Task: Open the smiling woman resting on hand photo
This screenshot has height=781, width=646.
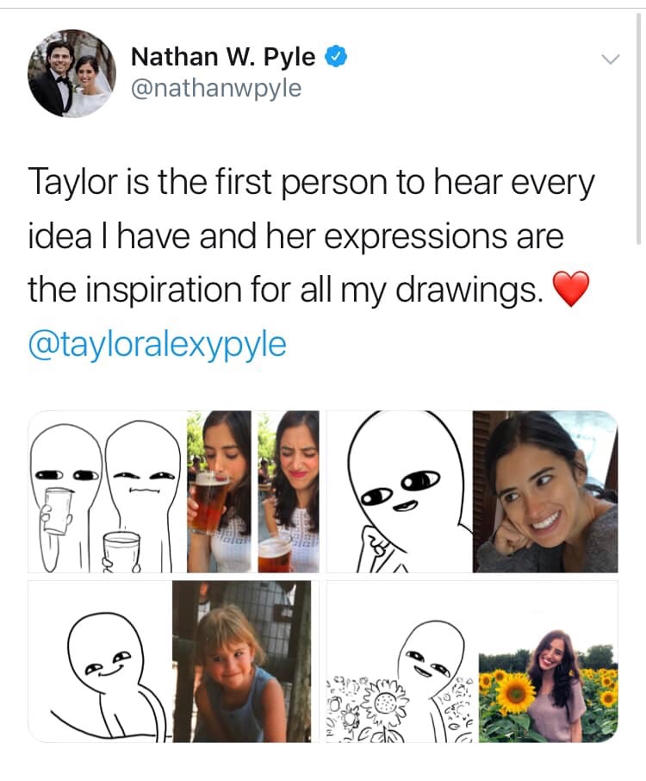Action: pos(545,491)
